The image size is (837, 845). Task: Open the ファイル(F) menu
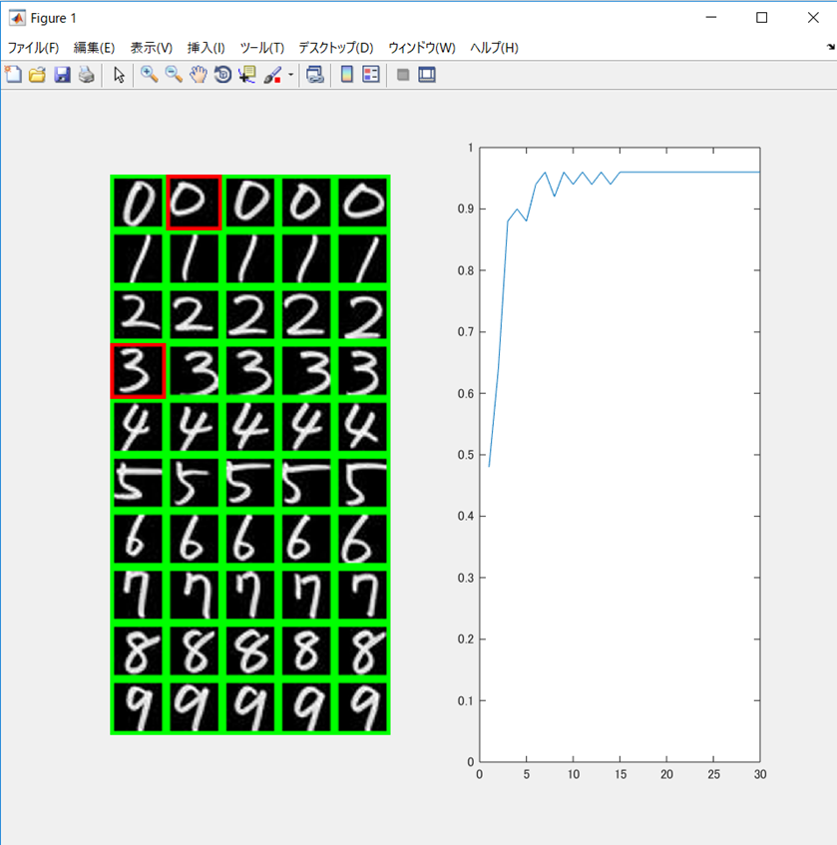(x=34, y=48)
